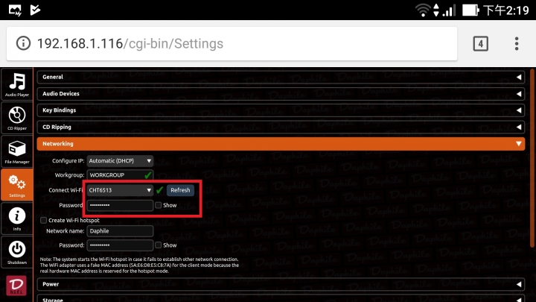Click the page vertical scrollbar
The image size is (536, 302).
tap(532, 157)
